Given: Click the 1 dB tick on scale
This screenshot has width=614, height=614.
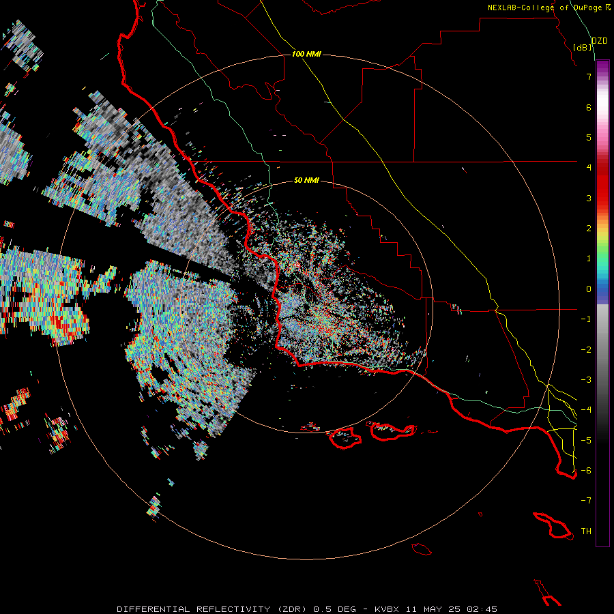Looking at the screenshot, I should (589, 259).
